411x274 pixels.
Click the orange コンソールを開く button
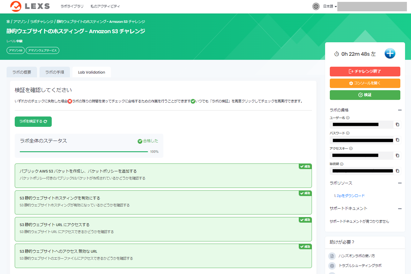365,83
